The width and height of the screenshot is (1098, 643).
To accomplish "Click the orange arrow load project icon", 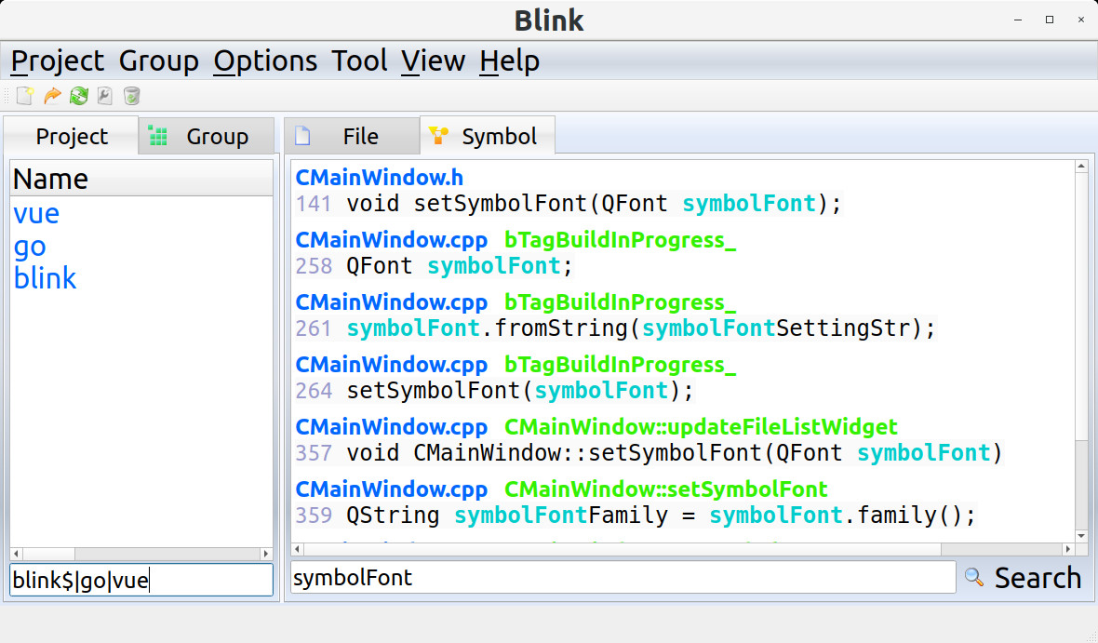I will 52,95.
